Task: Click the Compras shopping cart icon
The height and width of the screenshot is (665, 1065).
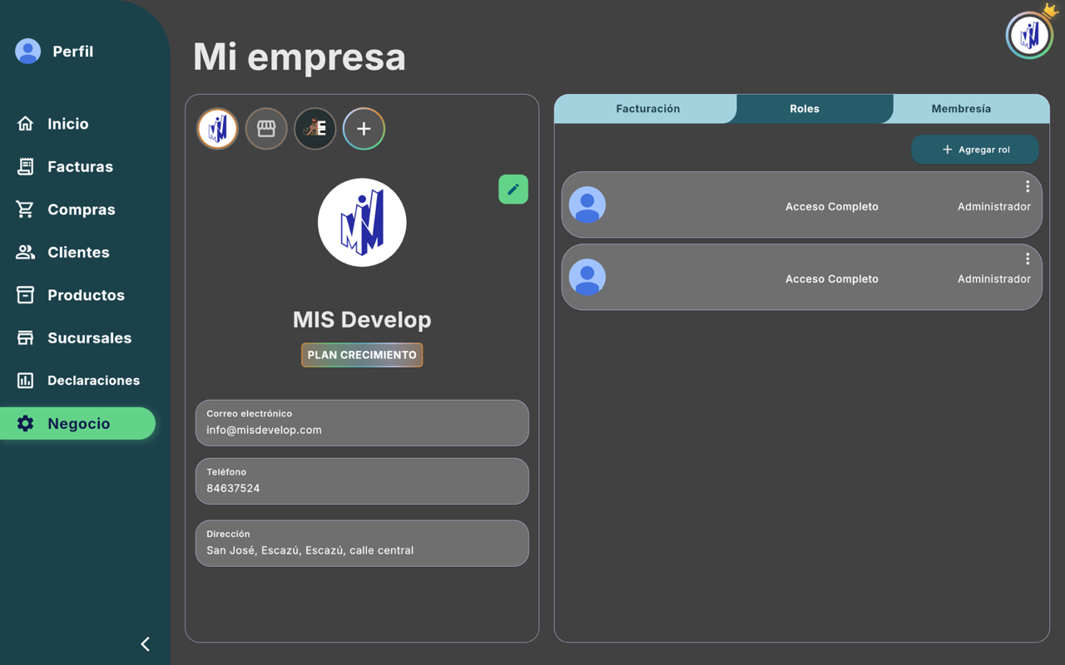Action: coord(25,209)
